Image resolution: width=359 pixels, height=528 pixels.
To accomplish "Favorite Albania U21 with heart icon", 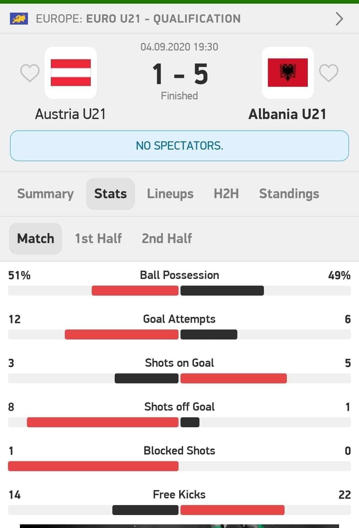I will 328,73.
